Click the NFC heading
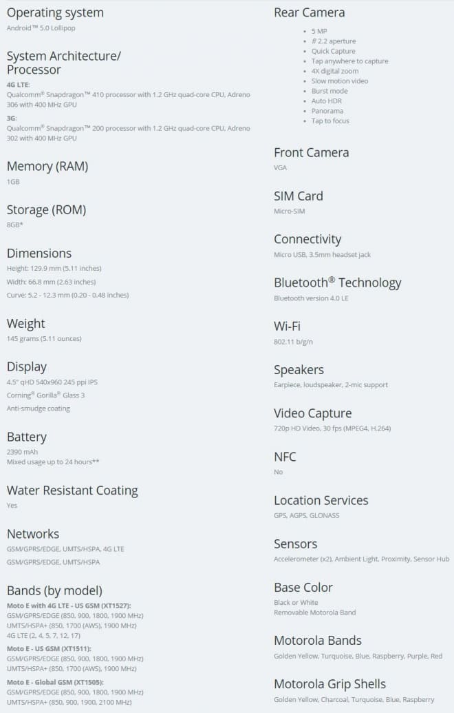 (286, 457)
